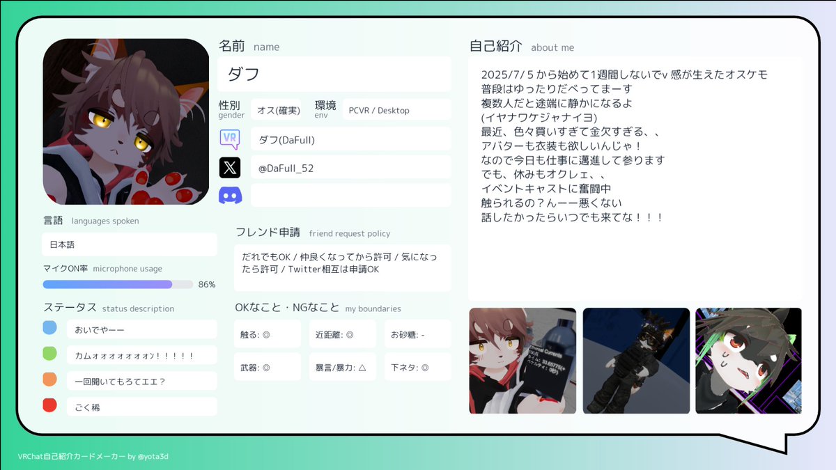Click the マイクON率 progress bar

(117, 284)
